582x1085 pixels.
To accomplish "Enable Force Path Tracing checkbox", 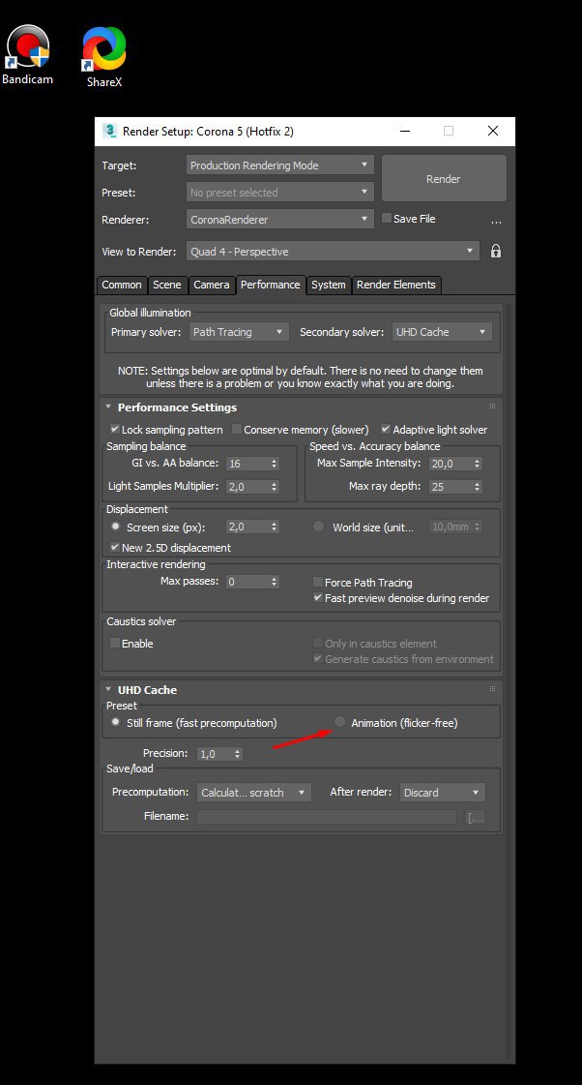I will tap(318, 582).
